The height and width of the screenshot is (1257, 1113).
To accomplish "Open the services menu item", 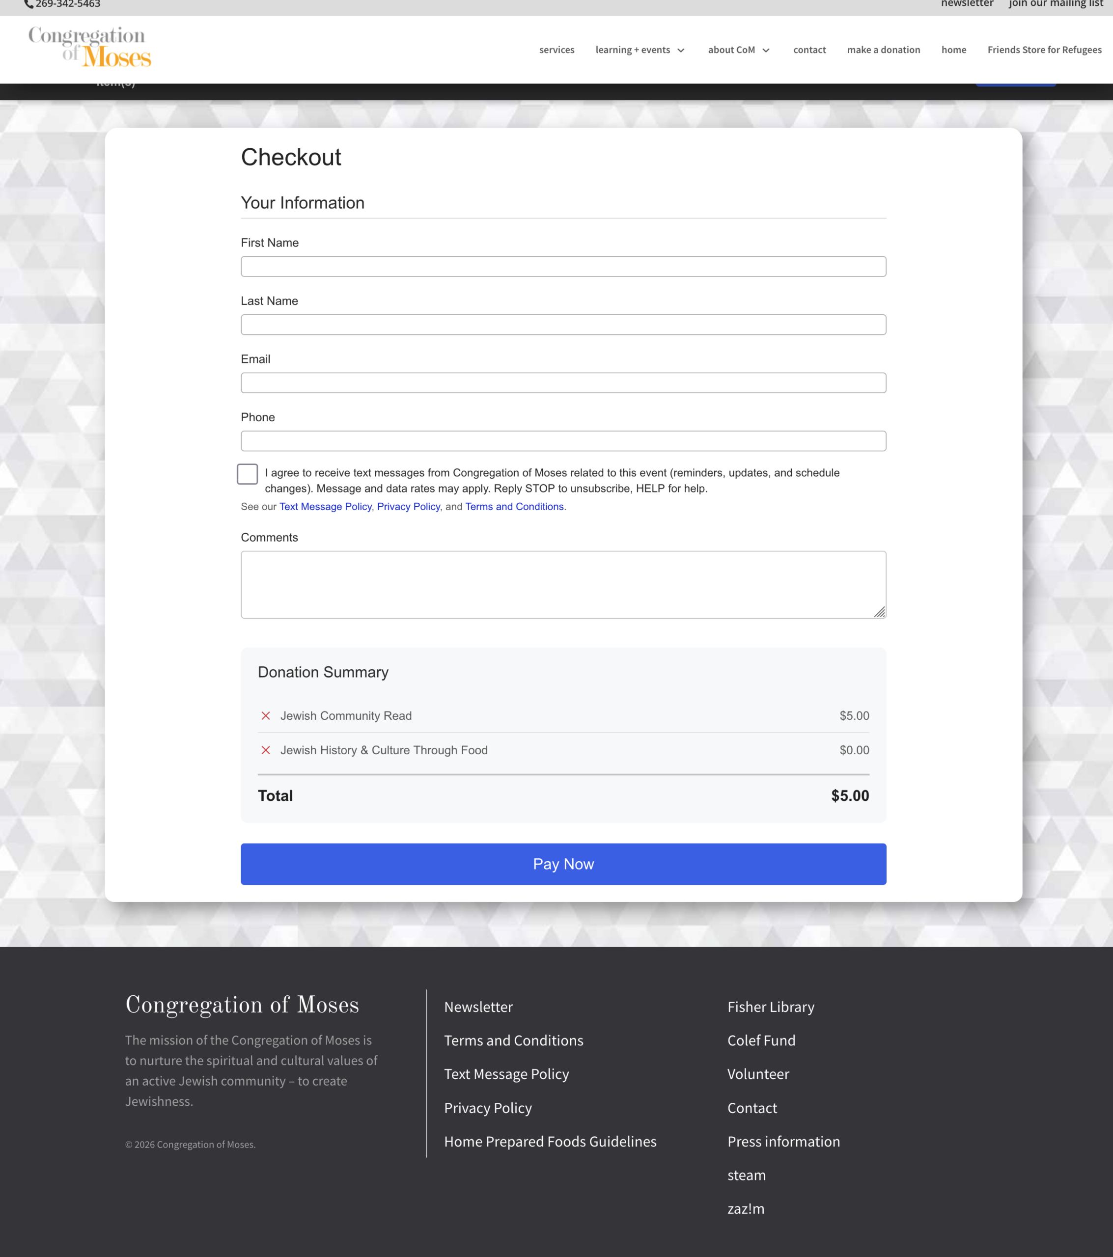I will [x=557, y=50].
